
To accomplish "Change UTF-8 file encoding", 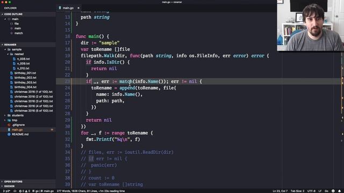I will 311,191.
